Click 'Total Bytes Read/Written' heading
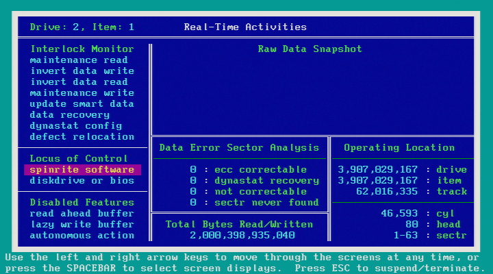 [x=239, y=225]
